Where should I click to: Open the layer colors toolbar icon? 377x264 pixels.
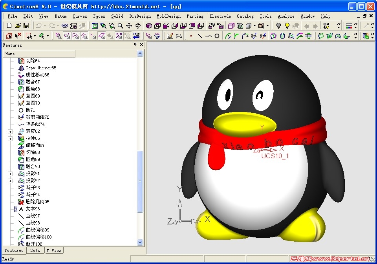pos(349,26)
